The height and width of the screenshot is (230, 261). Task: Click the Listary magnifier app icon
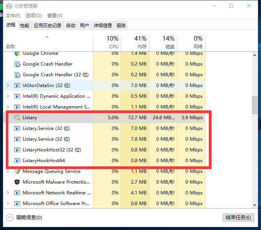click(x=17, y=118)
